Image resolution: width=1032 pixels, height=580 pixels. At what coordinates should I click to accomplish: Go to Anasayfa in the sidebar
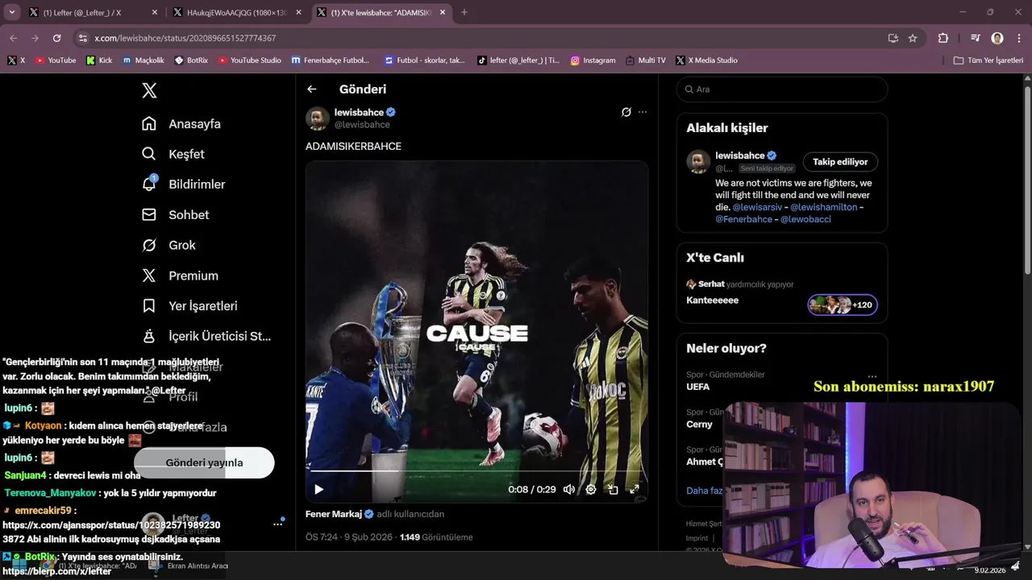click(x=181, y=124)
